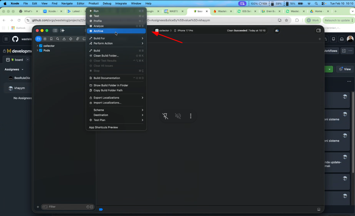Click the GitHub View button
The width and height of the screenshot is (355, 216).
click(x=345, y=69)
